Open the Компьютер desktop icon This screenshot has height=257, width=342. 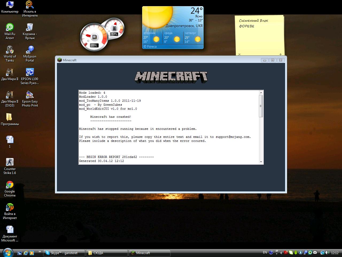pos(10,7)
